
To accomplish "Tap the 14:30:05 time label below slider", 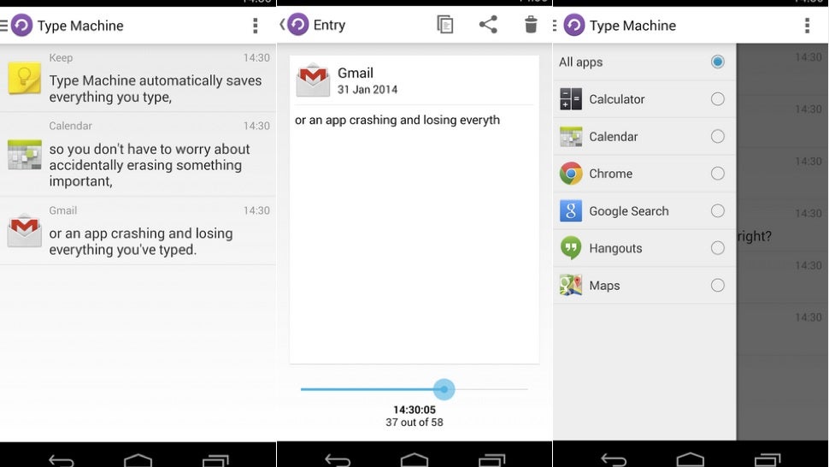I will click(414, 410).
